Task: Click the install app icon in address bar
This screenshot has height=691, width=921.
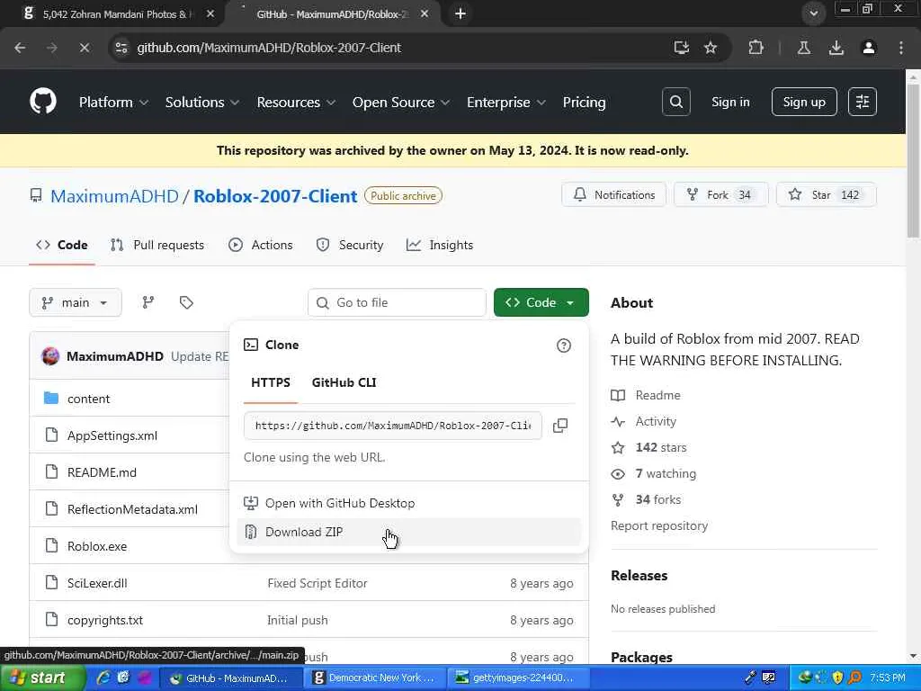Action: tap(682, 48)
